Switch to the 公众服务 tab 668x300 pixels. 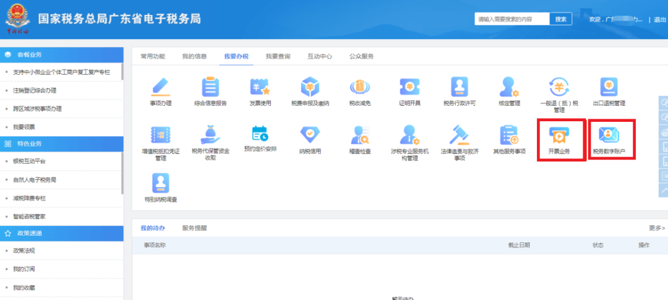(362, 56)
